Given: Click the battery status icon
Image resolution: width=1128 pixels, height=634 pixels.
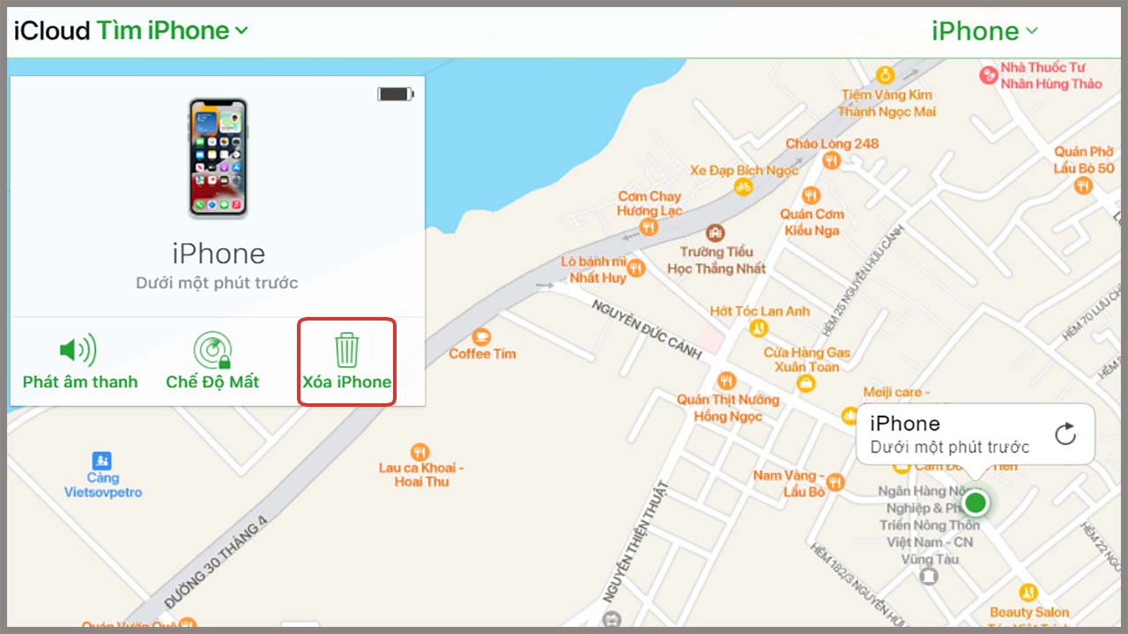Looking at the screenshot, I should (395, 93).
